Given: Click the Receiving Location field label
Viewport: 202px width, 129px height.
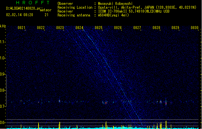Looking at the screenshot, I should tap(75, 7).
